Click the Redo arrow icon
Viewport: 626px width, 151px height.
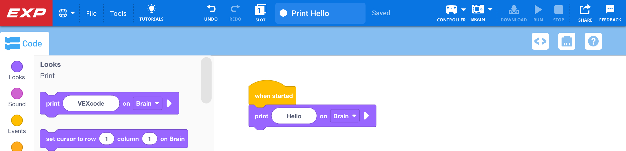click(x=235, y=9)
